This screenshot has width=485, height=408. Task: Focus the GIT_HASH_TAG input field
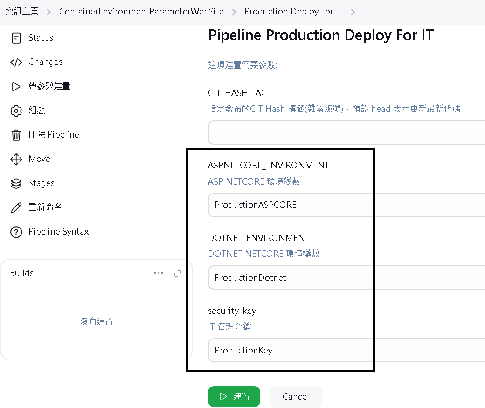click(346, 132)
